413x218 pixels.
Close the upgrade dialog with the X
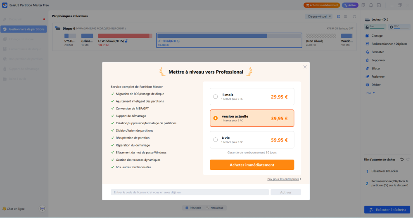305,67
